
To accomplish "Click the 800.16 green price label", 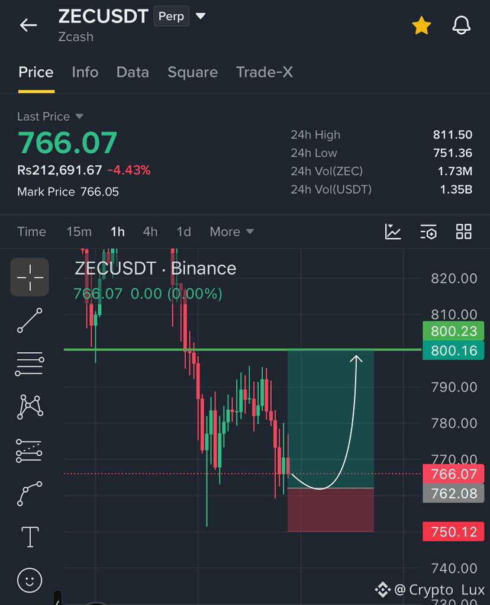I will (453, 350).
